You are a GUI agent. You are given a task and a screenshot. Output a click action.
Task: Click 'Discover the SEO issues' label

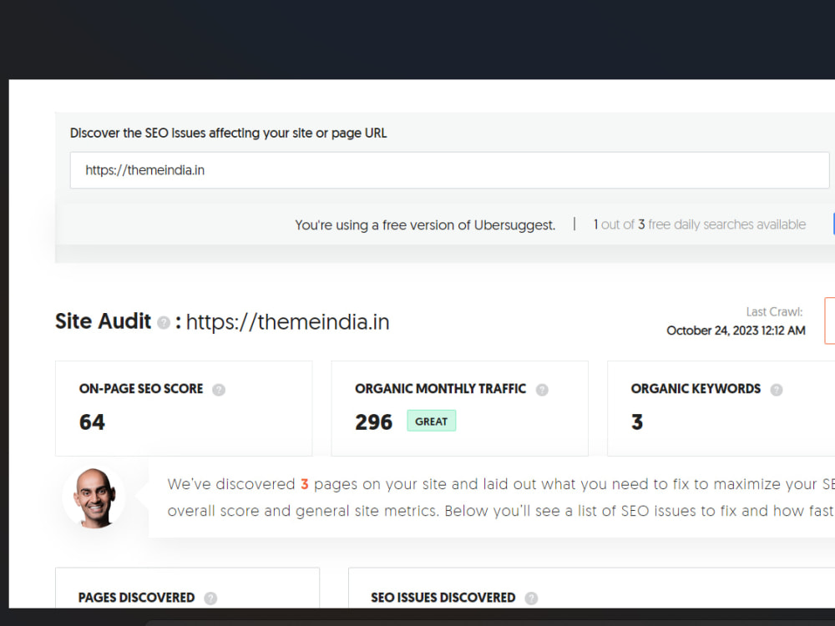[229, 133]
